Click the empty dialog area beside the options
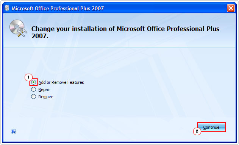This screenshot has height=145, width=239. pyautogui.click(x=152, y=89)
